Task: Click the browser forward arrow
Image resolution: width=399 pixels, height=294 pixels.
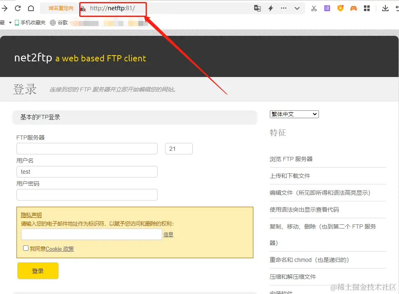Action: point(4,8)
